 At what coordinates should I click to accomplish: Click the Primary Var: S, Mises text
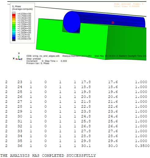coord(38,63)
